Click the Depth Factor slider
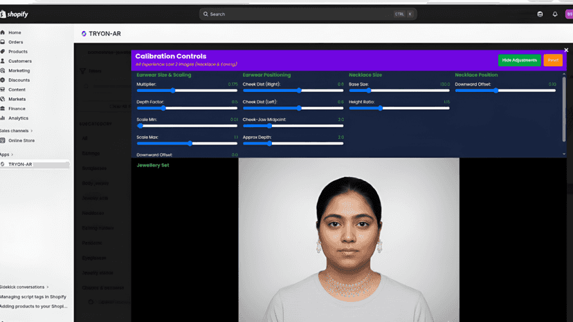The width and height of the screenshot is (573, 322). pos(187,108)
